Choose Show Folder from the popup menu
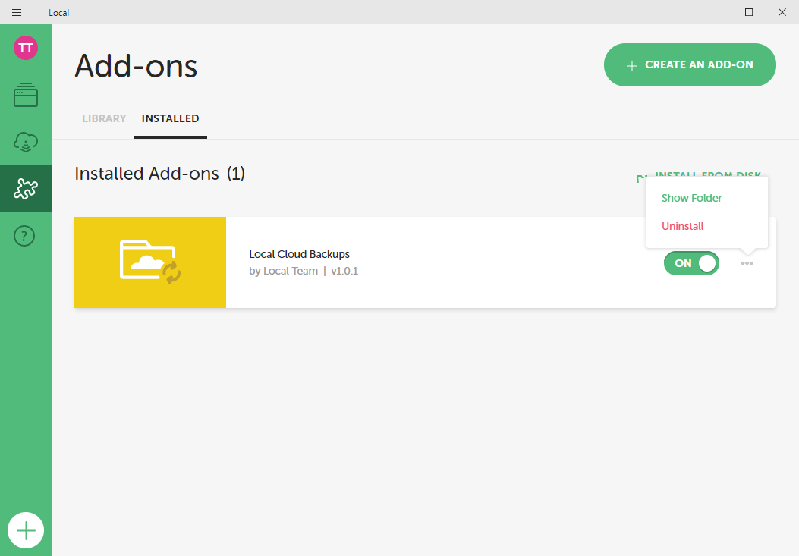This screenshot has width=799, height=556. (x=691, y=198)
